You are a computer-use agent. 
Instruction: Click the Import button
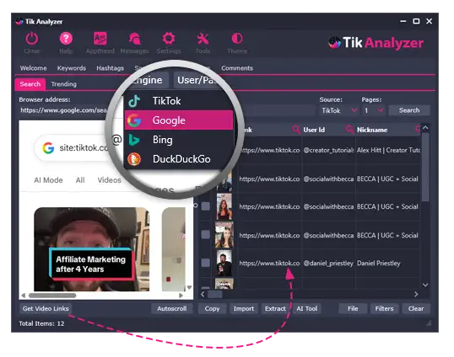point(244,308)
